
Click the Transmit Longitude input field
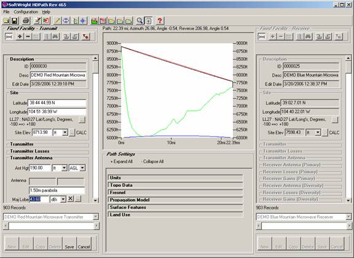click(x=57, y=112)
